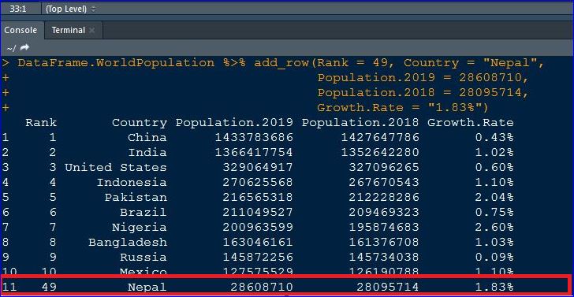
Task: Click Pakistan's 2018 population 212228286
Action: (384, 197)
